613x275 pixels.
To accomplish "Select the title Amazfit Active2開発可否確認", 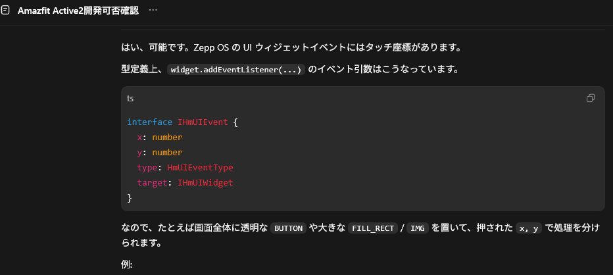I will (78, 11).
